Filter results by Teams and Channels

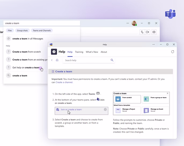click(42, 31)
